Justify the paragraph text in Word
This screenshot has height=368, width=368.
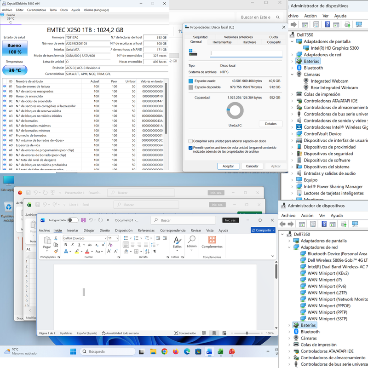tap(146, 245)
